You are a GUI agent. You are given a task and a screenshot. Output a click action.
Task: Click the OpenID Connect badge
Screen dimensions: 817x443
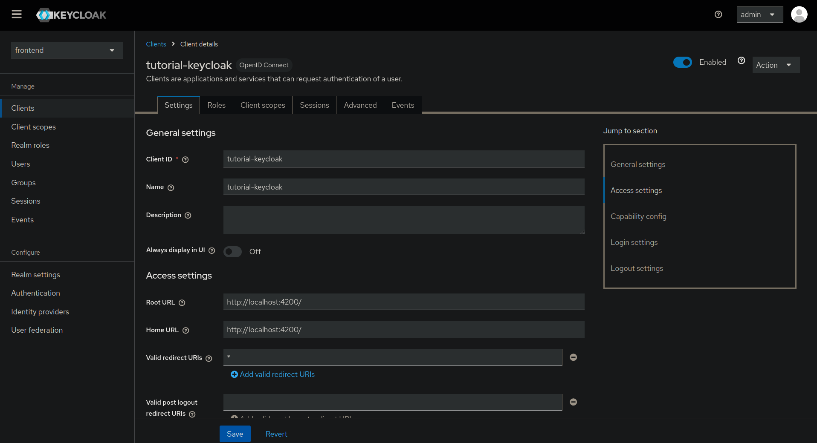(264, 65)
